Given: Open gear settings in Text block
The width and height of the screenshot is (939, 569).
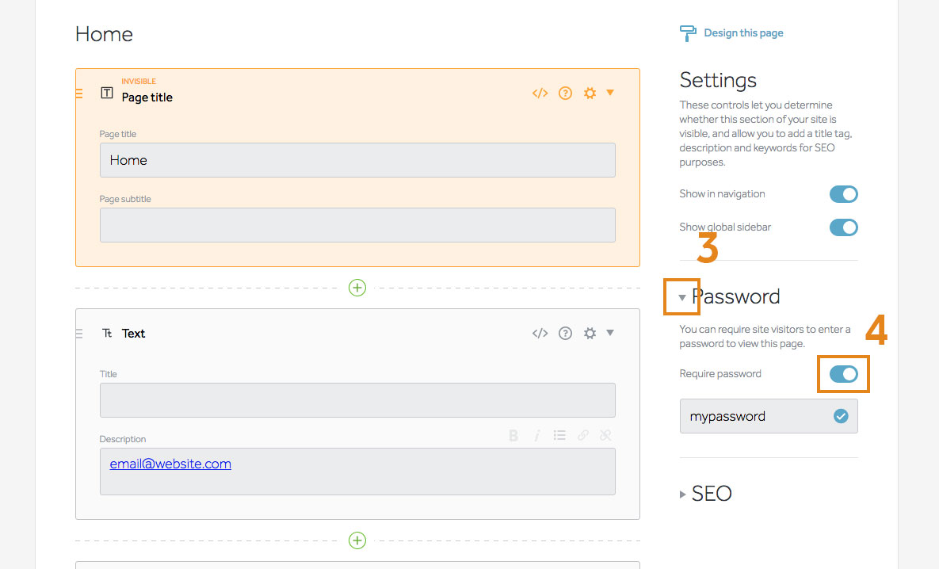Looking at the screenshot, I should (x=590, y=334).
